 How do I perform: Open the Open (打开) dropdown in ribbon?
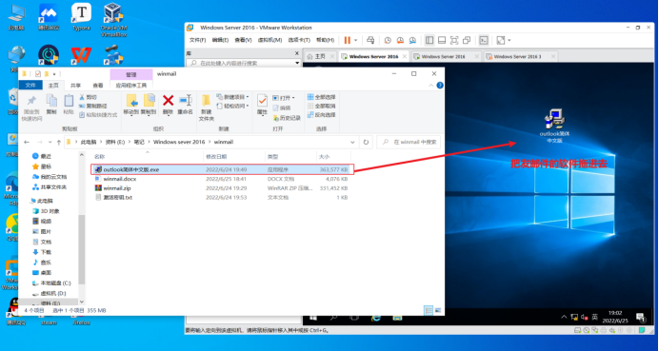click(283, 98)
